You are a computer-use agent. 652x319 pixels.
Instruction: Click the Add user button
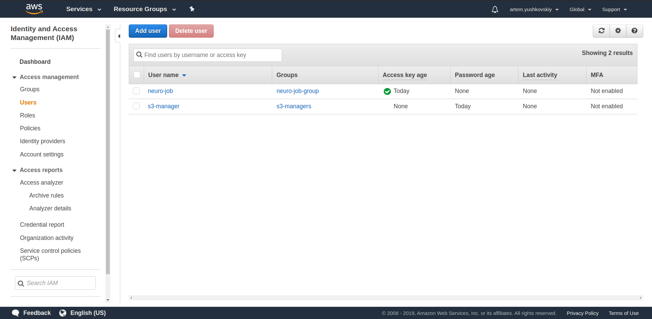[148, 31]
